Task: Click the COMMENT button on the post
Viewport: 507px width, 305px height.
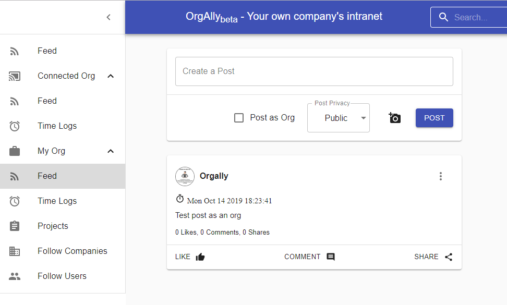Action: point(309,257)
